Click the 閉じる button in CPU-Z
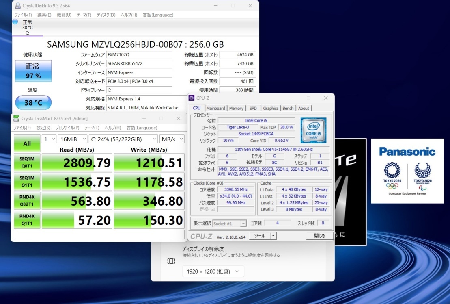450x304 pixels. [319, 236]
